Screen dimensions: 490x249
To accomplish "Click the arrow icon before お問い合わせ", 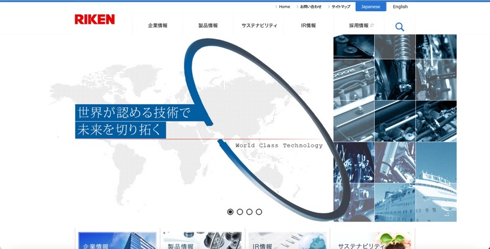I will (298, 7).
